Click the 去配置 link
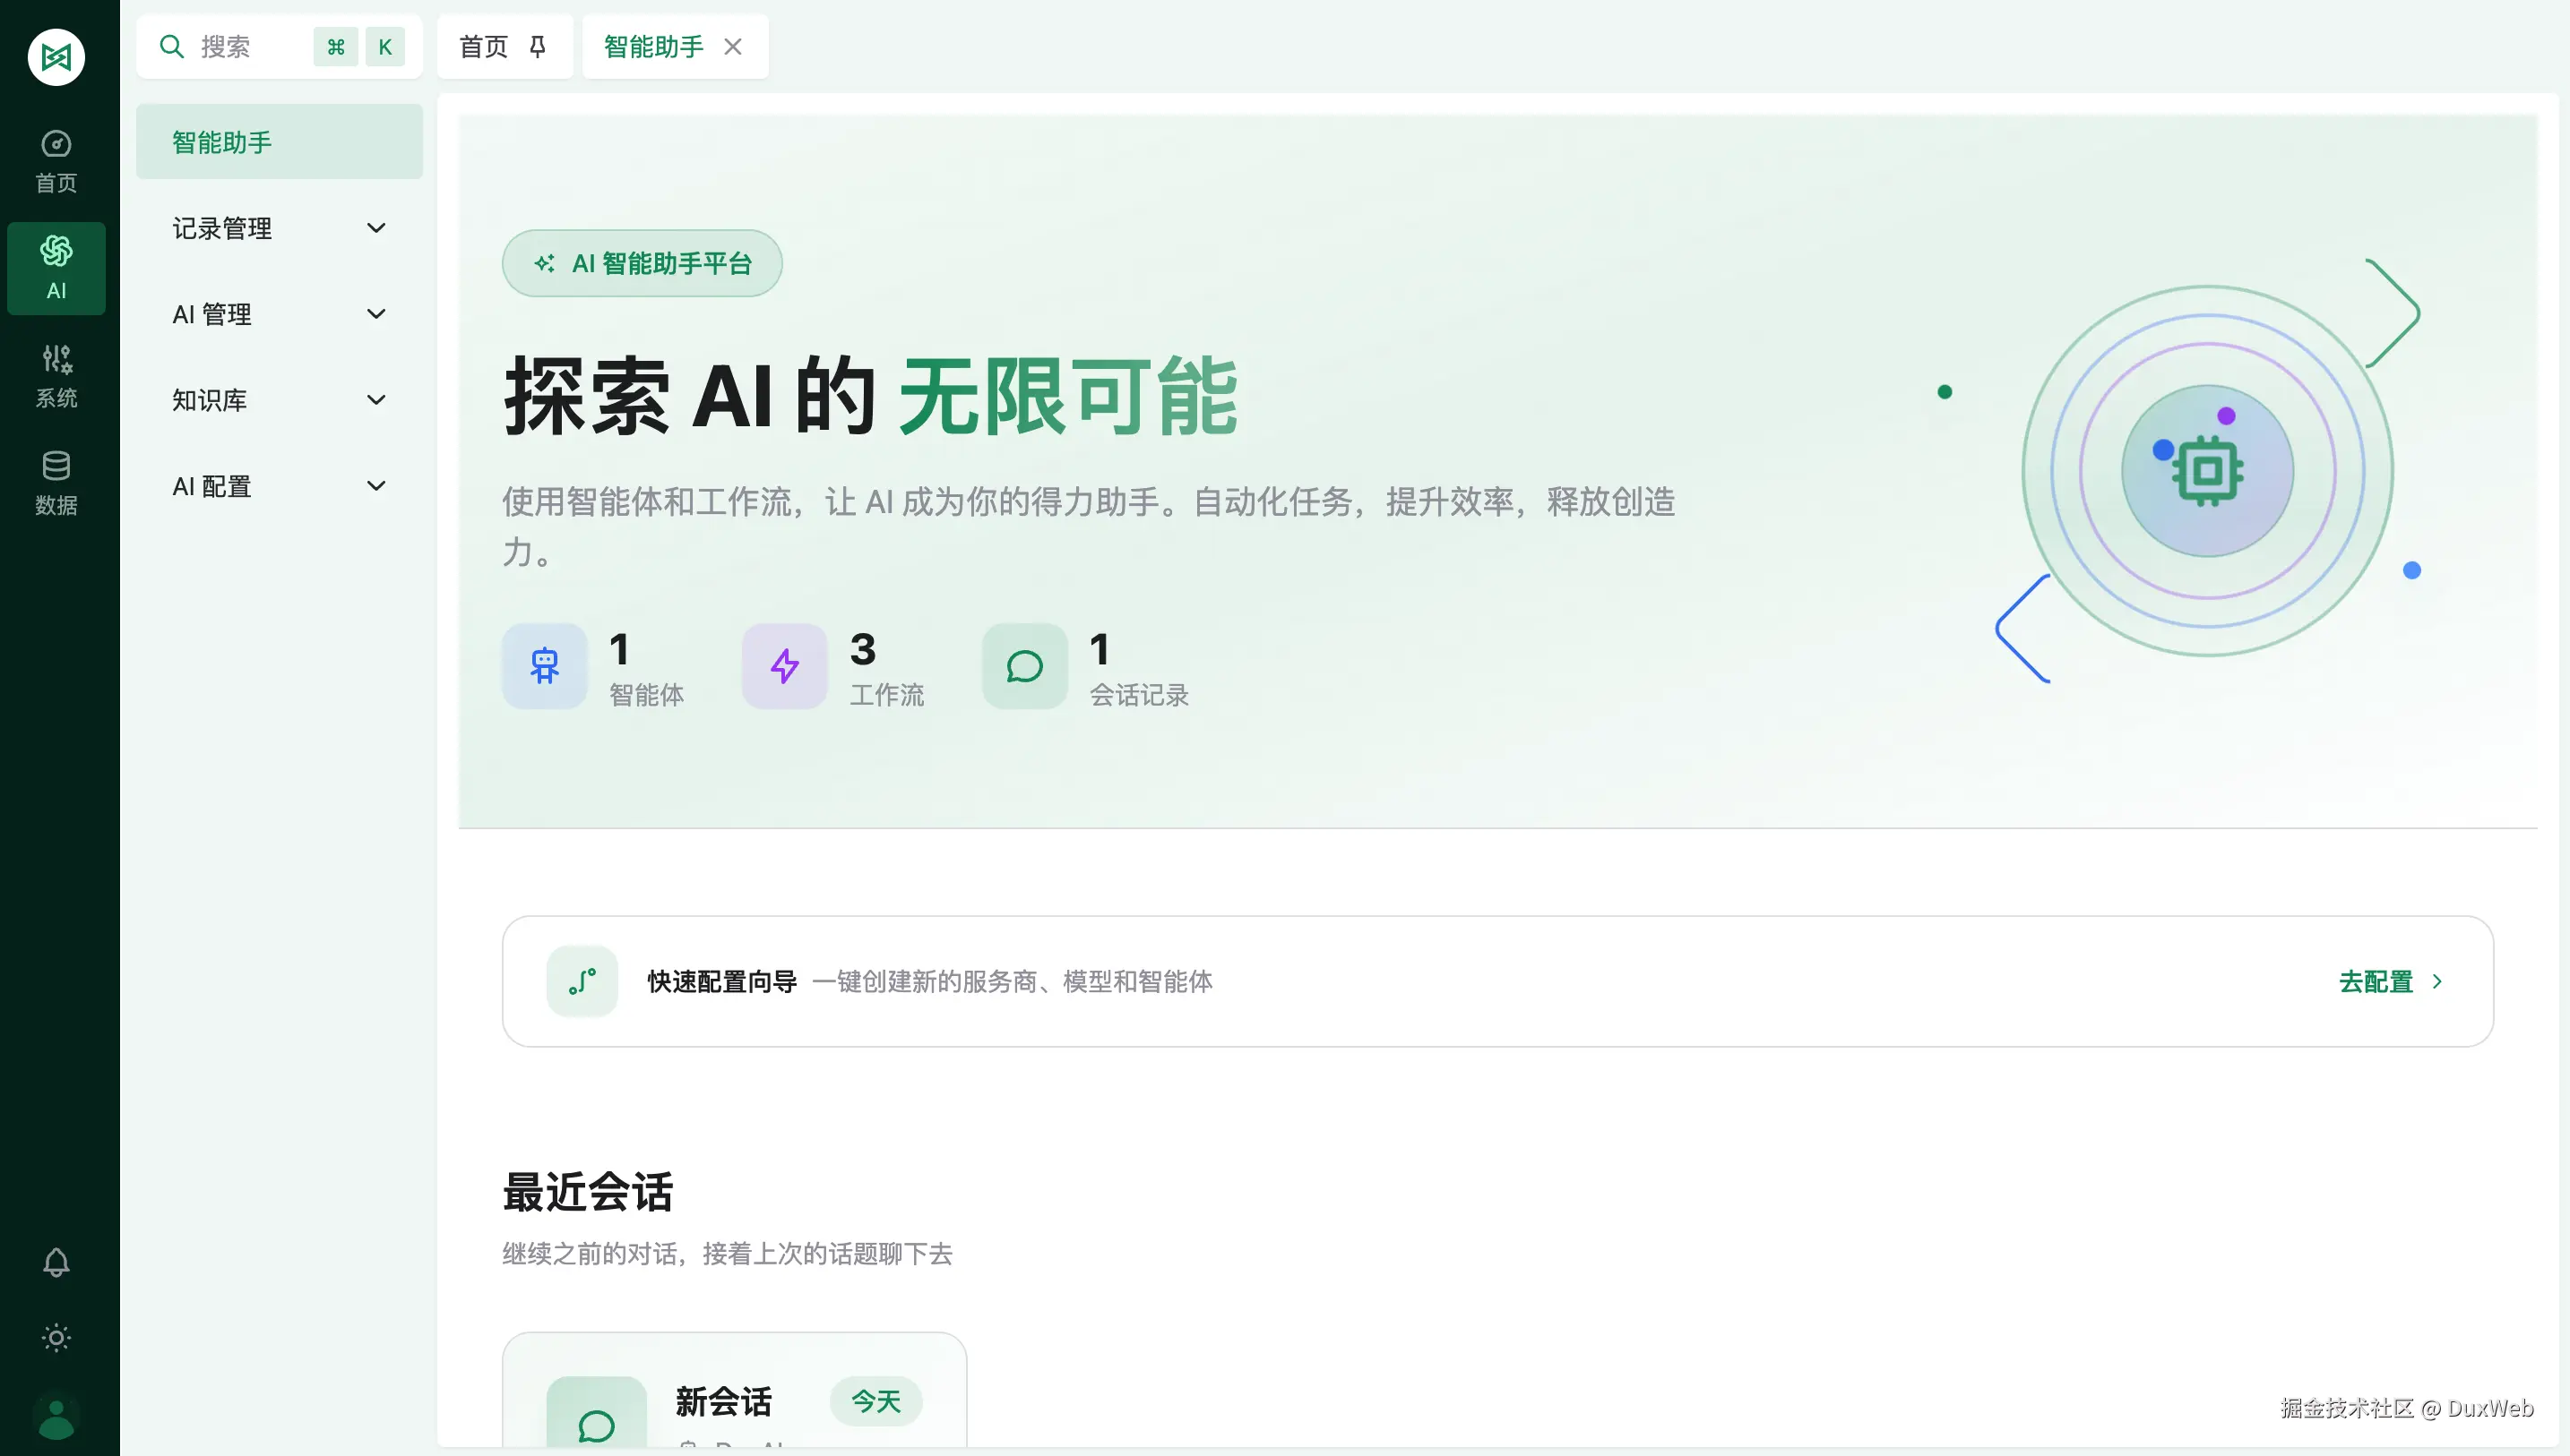The height and width of the screenshot is (1456, 2570). tap(2389, 982)
